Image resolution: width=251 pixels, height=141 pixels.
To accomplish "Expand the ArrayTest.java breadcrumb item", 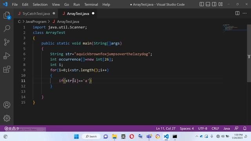I will (x=68, y=22).
